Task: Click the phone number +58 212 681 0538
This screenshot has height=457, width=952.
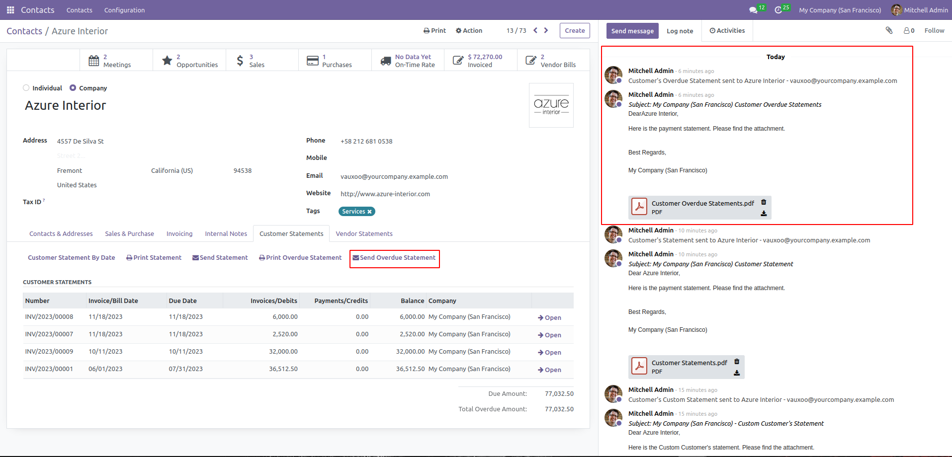Action: (366, 141)
